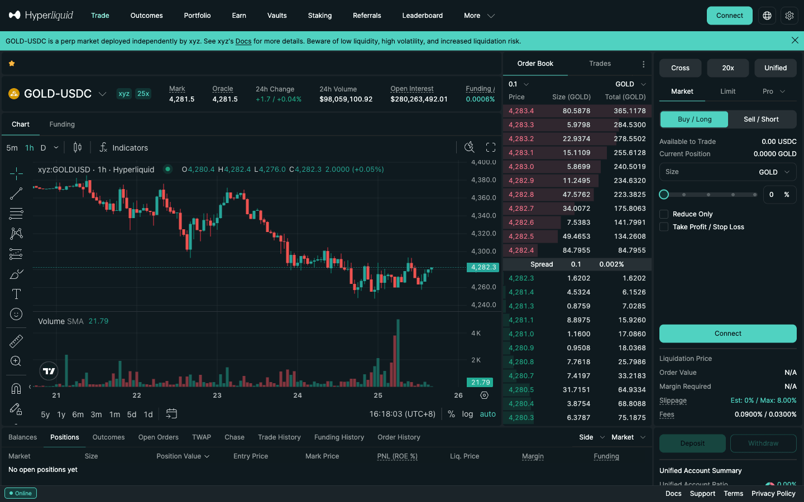Close the GOLD-USDC warning banner
This screenshot has width=804, height=502.
[x=795, y=40]
